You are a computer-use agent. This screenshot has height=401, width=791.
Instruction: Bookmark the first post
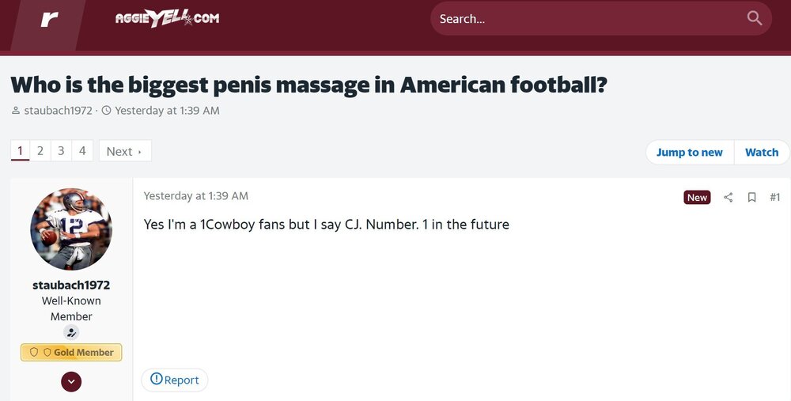tap(751, 197)
